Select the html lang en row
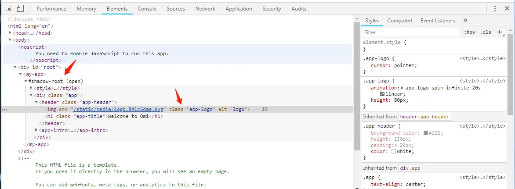Image resolution: width=515 pixels, height=189 pixels. (x=31, y=26)
